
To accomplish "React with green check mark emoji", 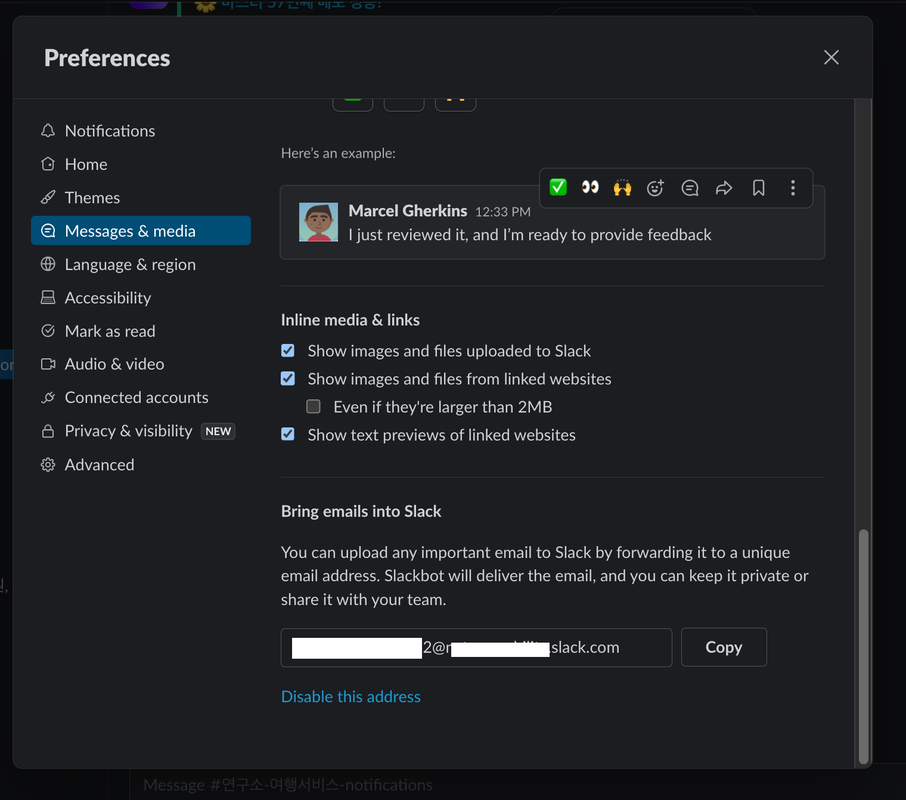I will (558, 188).
